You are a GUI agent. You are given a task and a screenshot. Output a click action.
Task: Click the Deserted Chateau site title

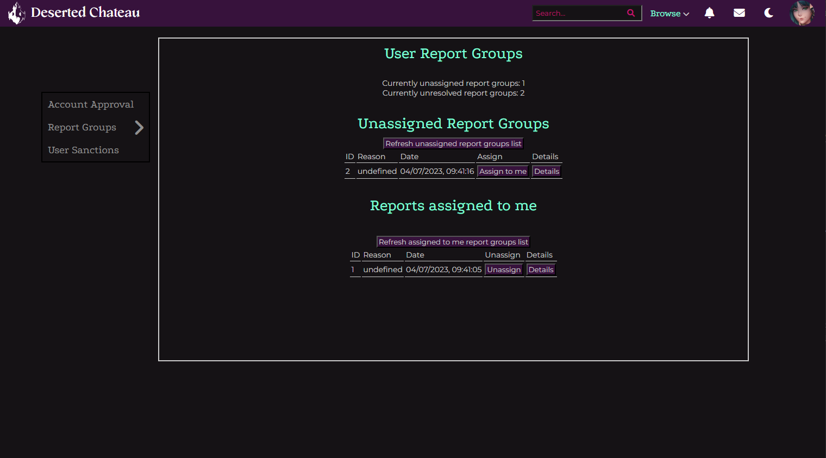point(85,12)
